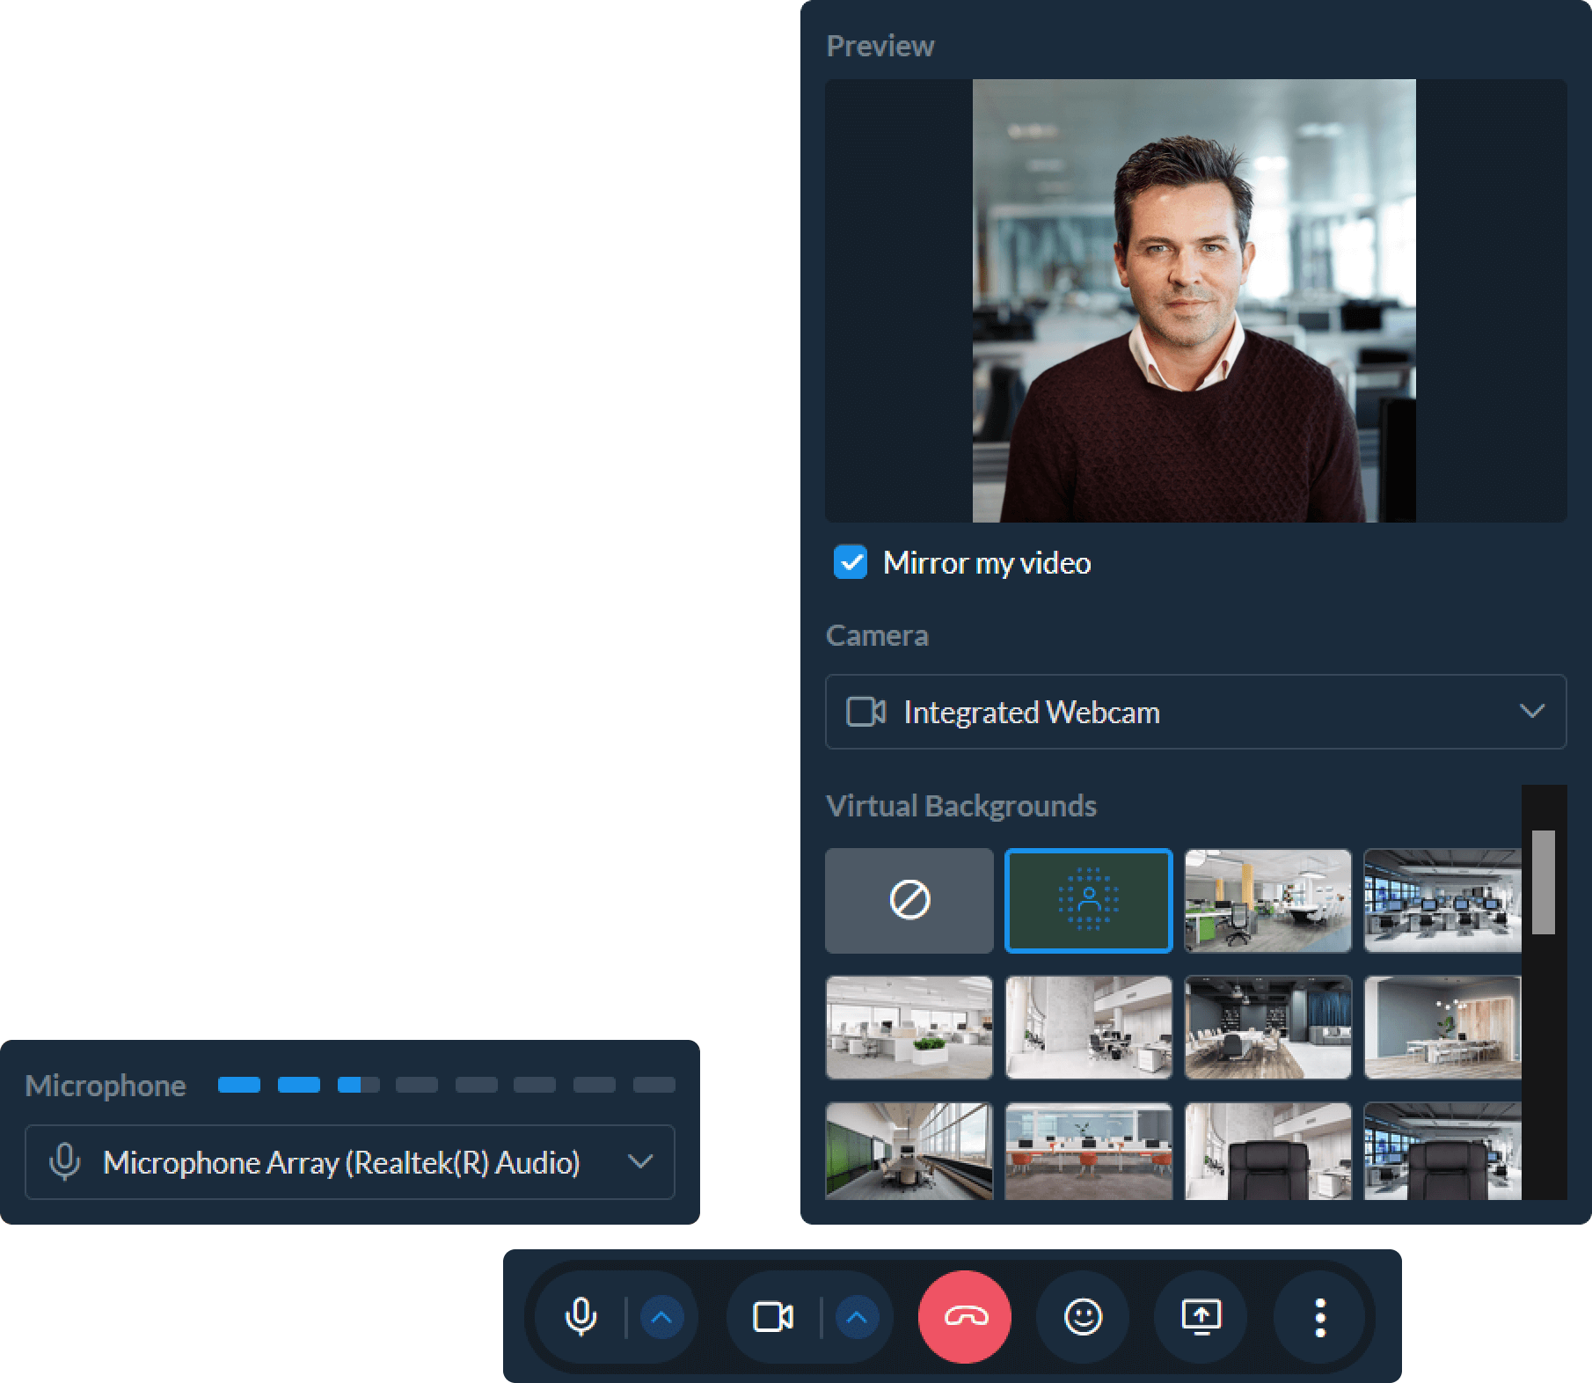Open the Microphone Array device dropdown

coord(350,1162)
